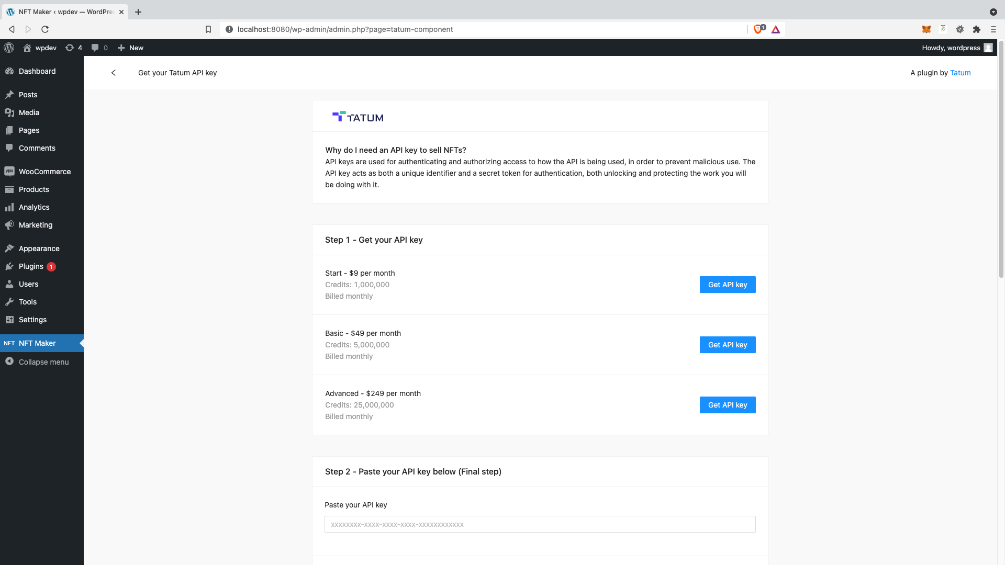The width and height of the screenshot is (1005, 565).
Task: Click Get API key for Start plan
Action: [x=728, y=284]
